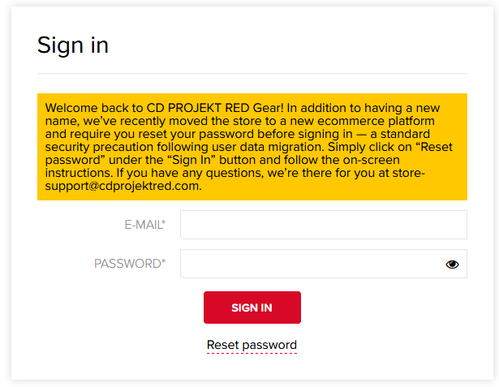Screen dimensions: 499x387
Task: Open the Reset password link
Action: pos(252,345)
